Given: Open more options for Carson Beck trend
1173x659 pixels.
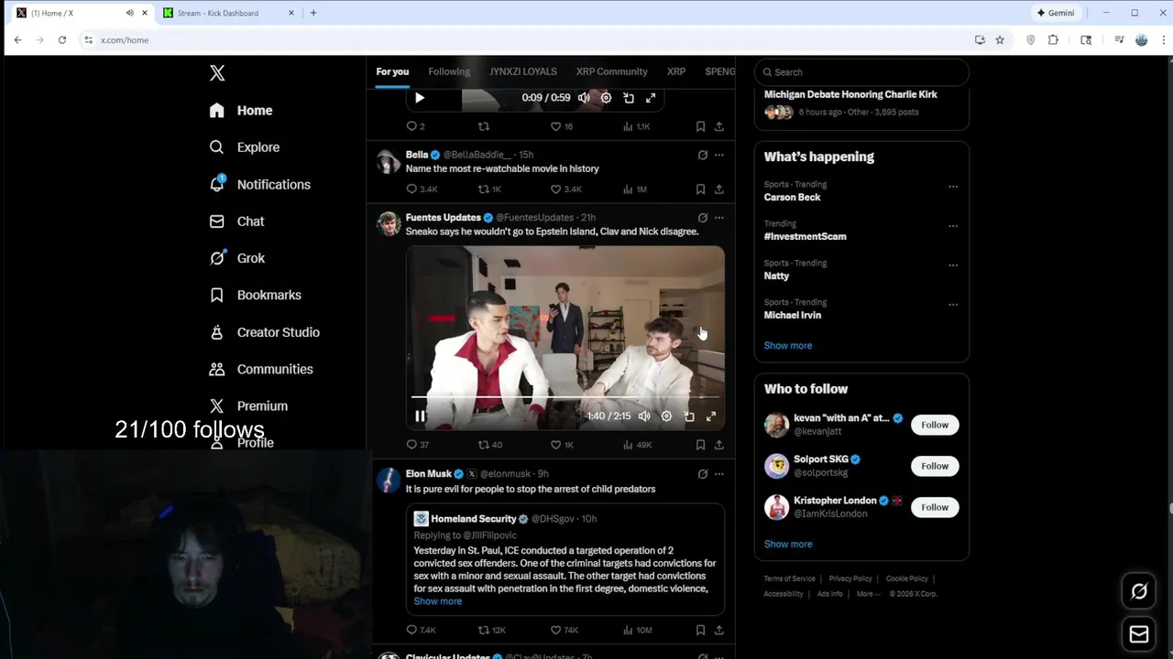Looking at the screenshot, I should click(953, 187).
